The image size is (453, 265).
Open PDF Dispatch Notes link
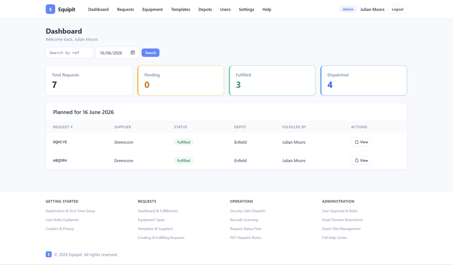pyautogui.click(x=245, y=237)
